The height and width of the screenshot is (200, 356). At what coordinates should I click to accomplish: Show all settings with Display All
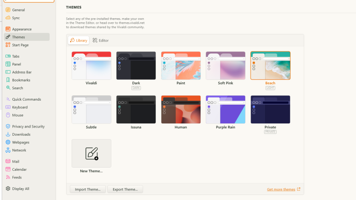point(21,189)
